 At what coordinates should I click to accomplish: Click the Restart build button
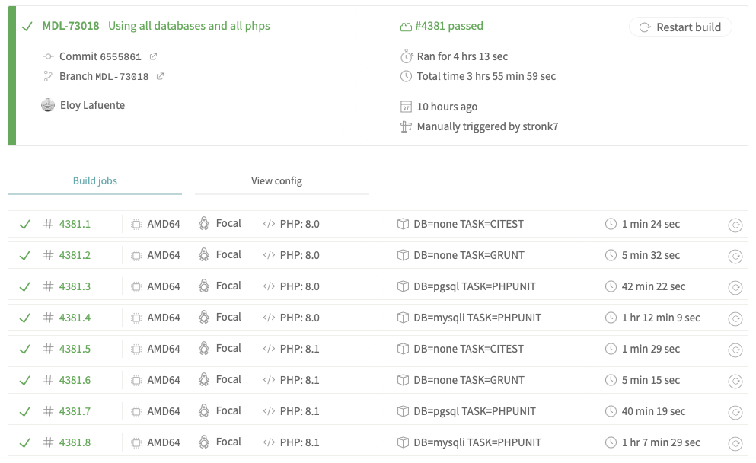tap(681, 27)
